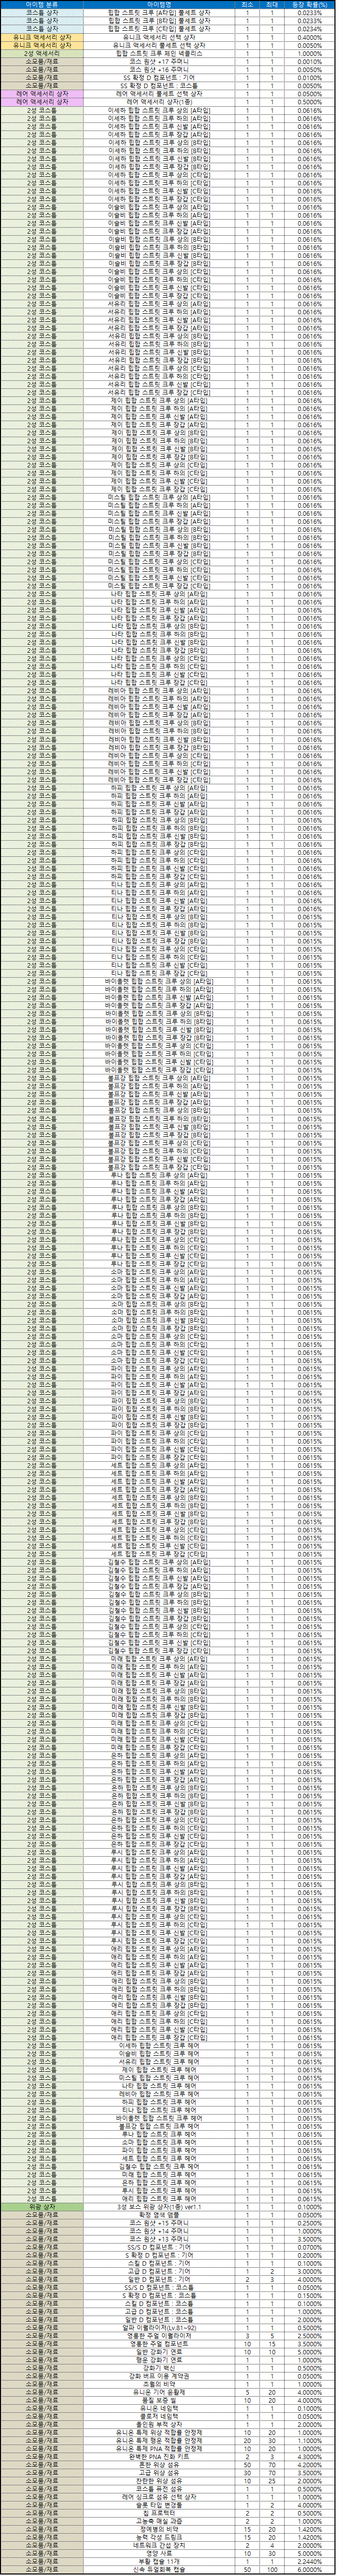Click SS 확정 D 컴포넌트 : 코스튬 cell
The height and width of the screenshot is (2576, 338).
click(160, 85)
